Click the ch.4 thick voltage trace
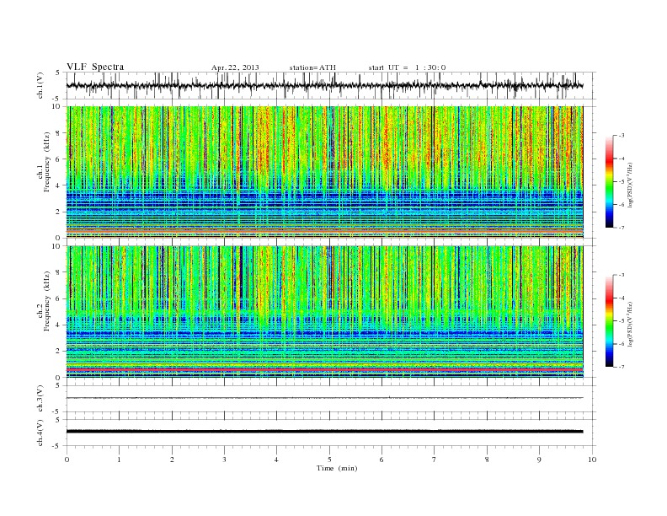Viewport: 667px width, 516px height. coord(324,432)
